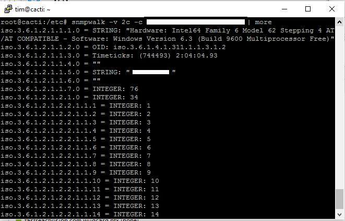Click the row ending 'INTEGER: 9'

(76, 172)
